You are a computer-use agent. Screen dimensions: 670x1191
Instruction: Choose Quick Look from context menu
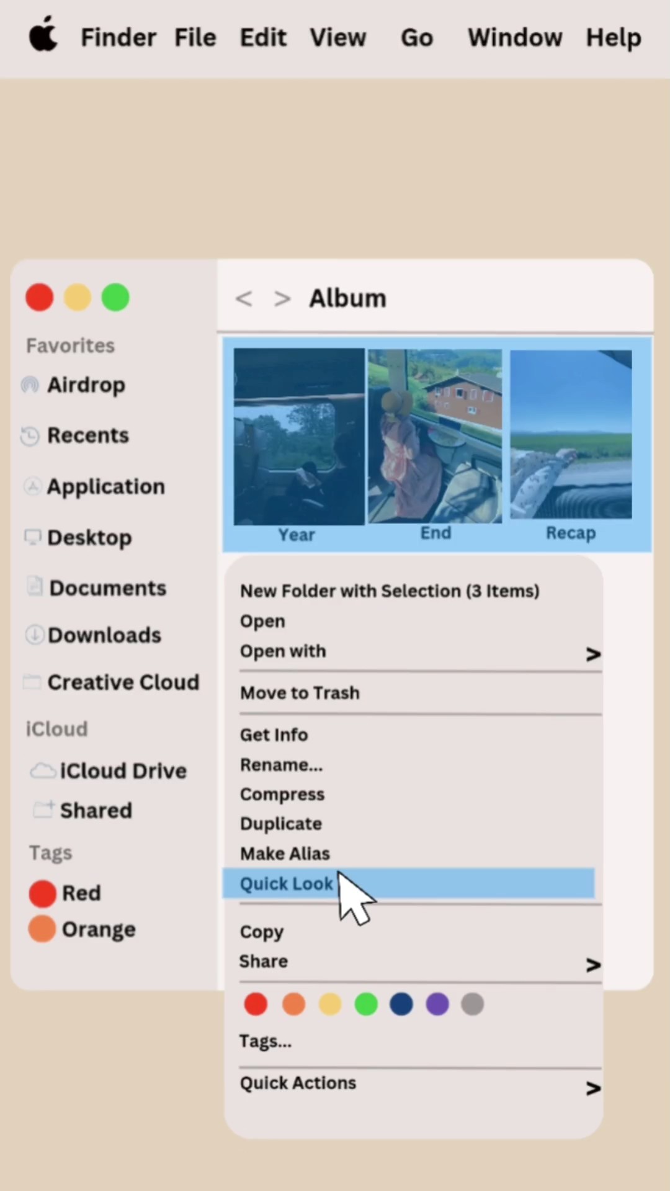pos(287,883)
